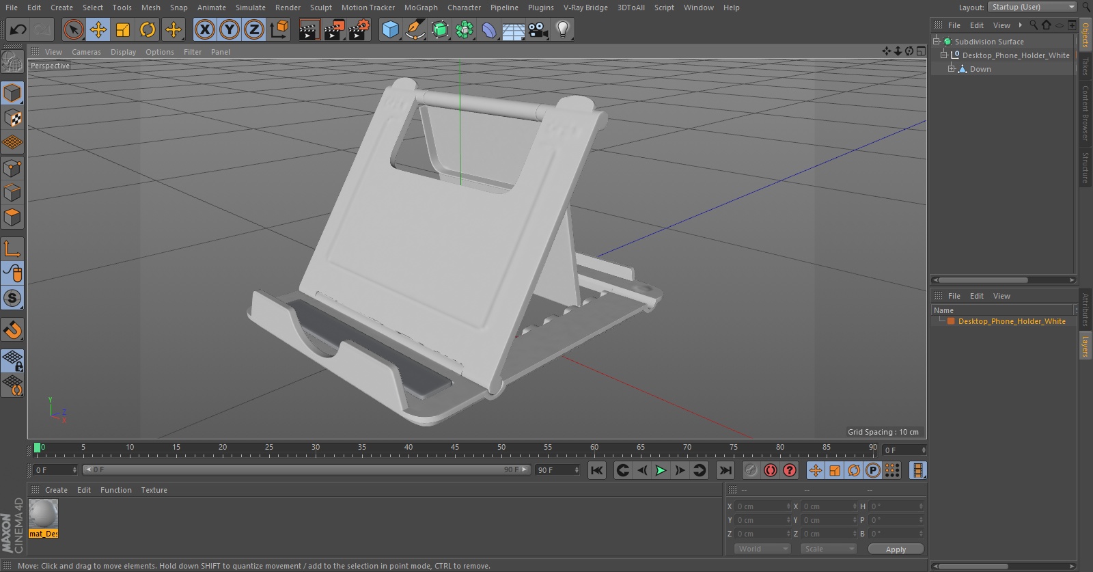The width and height of the screenshot is (1093, 572).
Task: Click the Undo arrow icon
Action: click(x=18, y=29)
